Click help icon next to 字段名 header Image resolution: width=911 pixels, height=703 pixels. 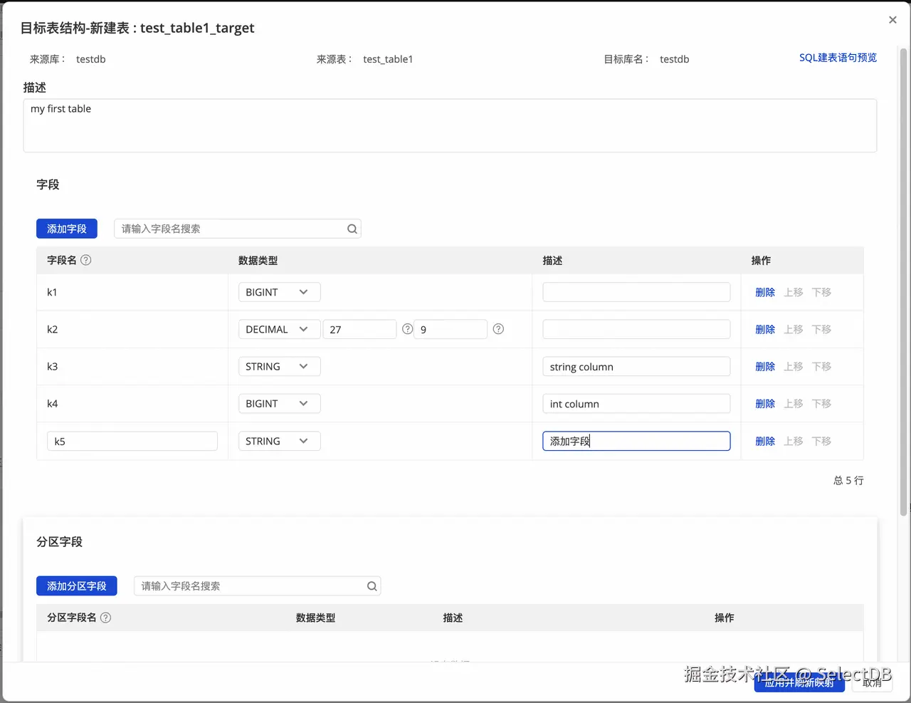(x=86, y=260)
